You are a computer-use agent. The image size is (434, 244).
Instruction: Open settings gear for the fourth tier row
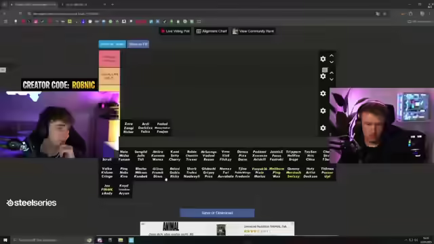coord(323,111)
